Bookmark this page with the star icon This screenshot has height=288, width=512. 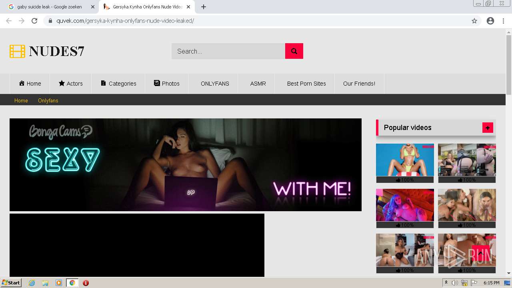(x=474, y=21)
